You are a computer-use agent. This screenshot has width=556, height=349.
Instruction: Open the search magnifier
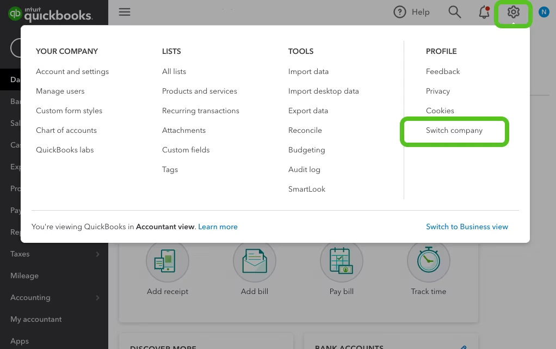coord(455,12)
